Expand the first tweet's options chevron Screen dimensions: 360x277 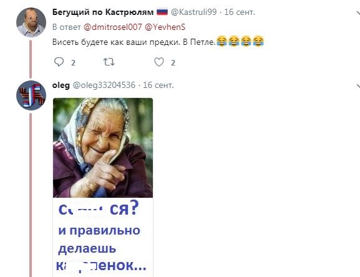[358, 13]
